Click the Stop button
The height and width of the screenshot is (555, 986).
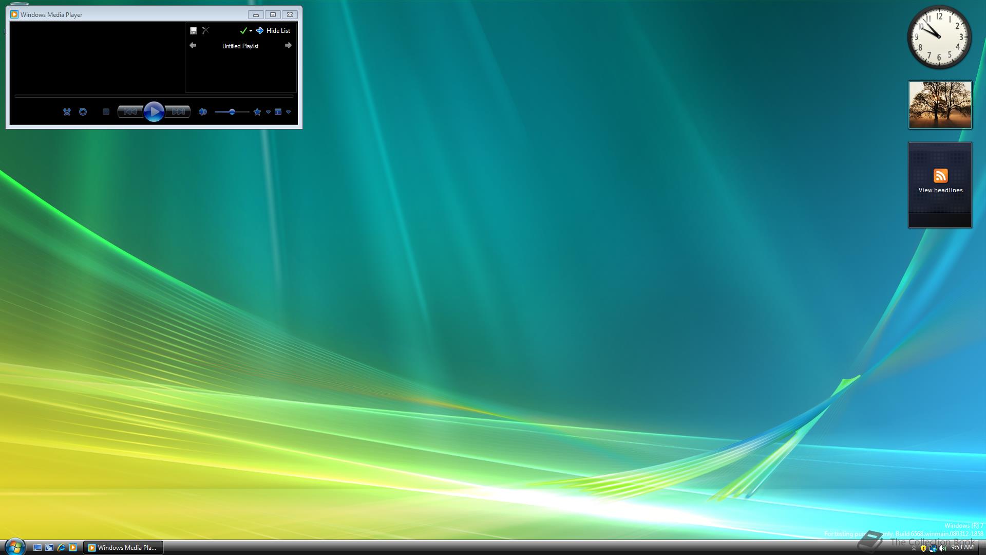tap(106, 112)
